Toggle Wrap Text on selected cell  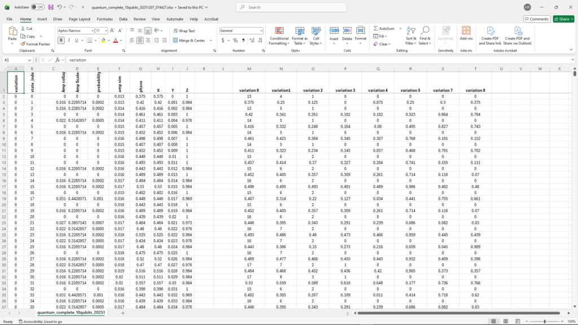pyautogui.click(x=183, y=31)
